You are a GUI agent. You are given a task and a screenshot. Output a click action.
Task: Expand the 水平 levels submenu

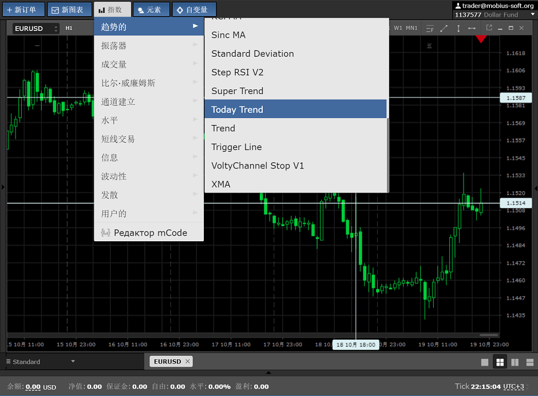tap(149, 120)
